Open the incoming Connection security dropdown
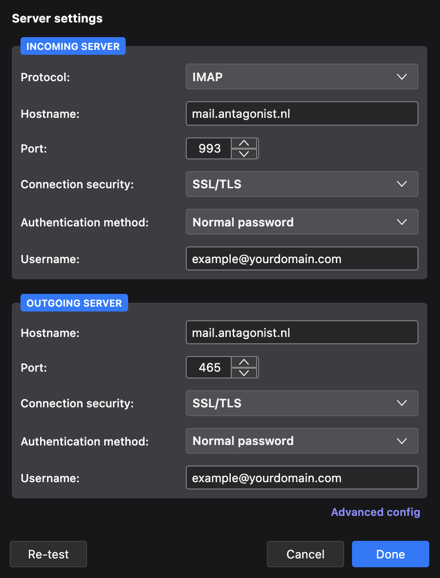 [302, 184]
